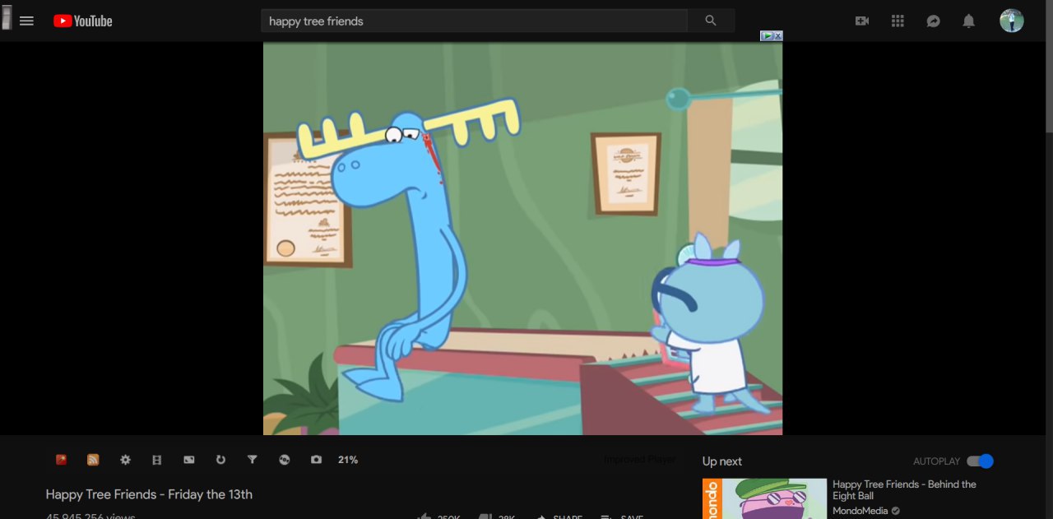The width and height of the screenshot is (1053, 519).
Task: Click the settings gear below the player
Action: coord(125,460)
